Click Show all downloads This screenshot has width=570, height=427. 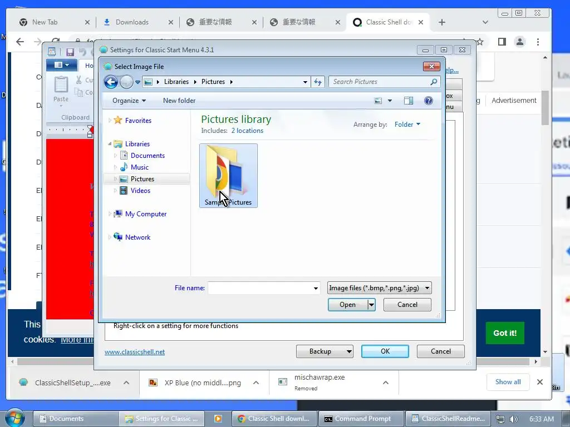tap(508, 382)
